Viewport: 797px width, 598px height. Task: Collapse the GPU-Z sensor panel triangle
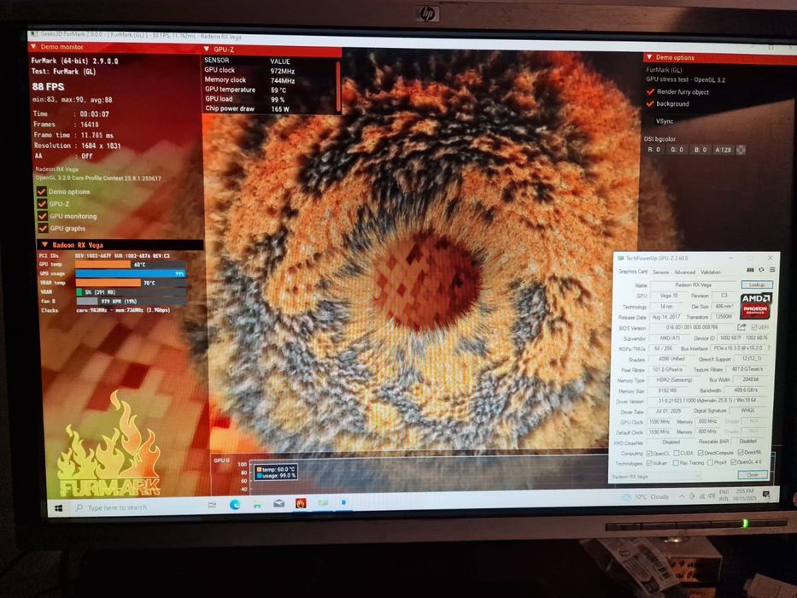tap(207, 49)
